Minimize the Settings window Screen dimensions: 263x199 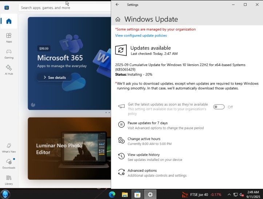233,5
